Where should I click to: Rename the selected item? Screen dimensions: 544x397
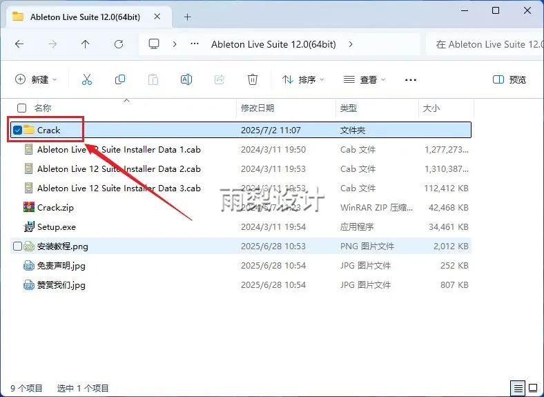point(186,79)
